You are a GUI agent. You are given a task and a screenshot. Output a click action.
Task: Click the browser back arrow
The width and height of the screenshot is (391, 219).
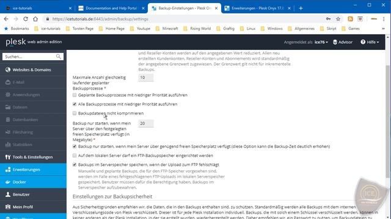(6, 19)
